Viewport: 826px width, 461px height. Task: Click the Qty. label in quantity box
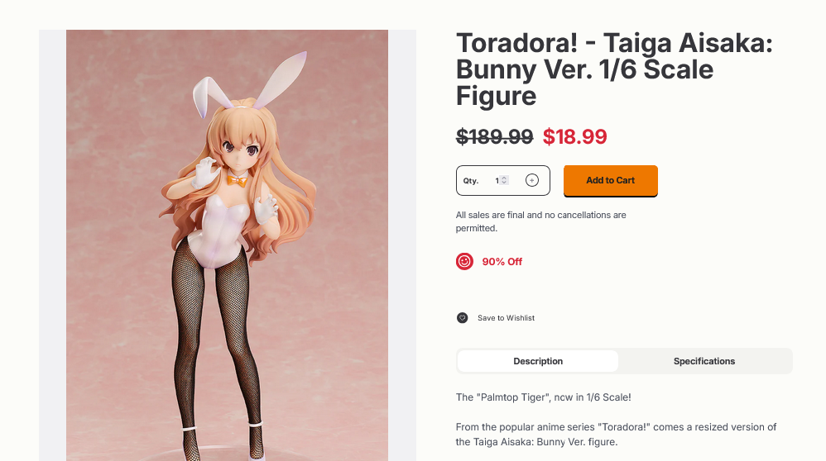(470, 180)
